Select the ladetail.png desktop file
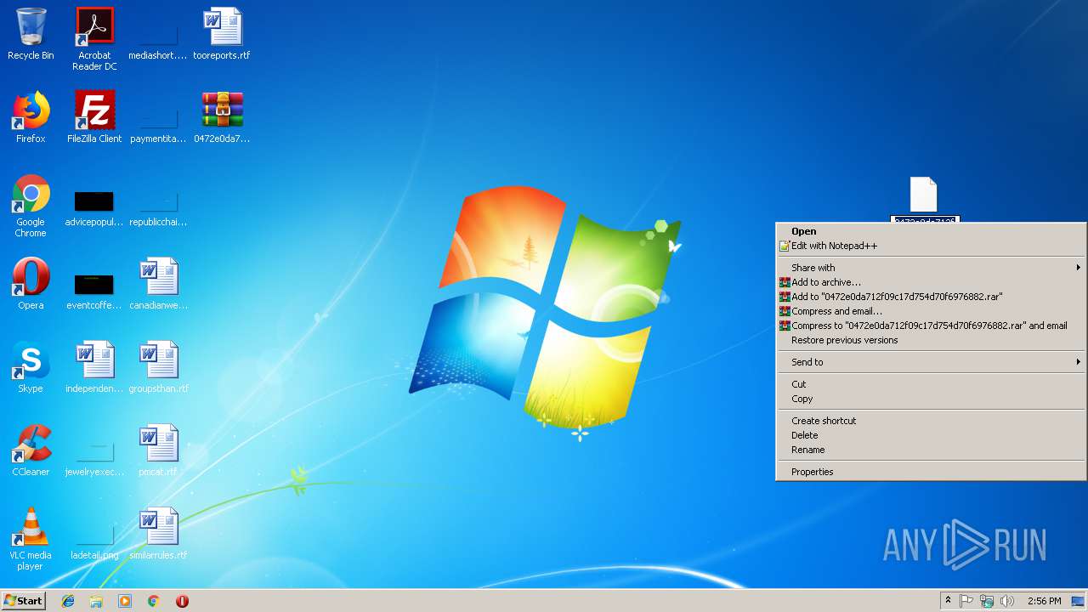 pyautogui.click(x=94, y=539)
